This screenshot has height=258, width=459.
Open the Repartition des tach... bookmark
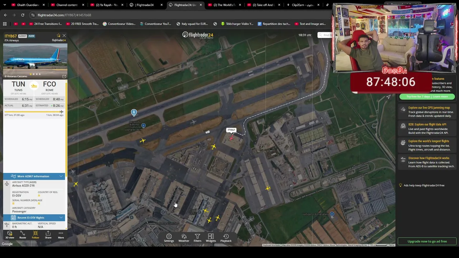click(x=274, y=24)
